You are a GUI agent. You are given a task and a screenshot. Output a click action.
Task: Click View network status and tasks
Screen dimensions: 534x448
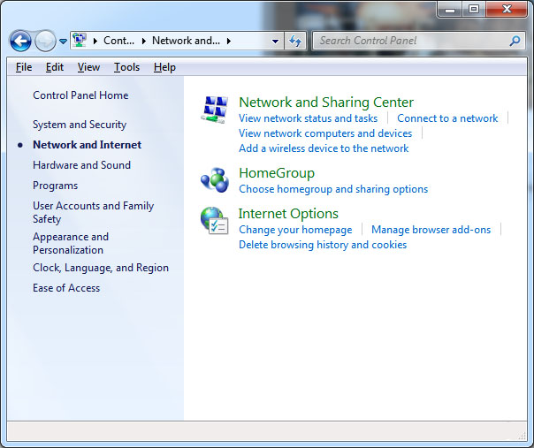[x=308, y=118]
